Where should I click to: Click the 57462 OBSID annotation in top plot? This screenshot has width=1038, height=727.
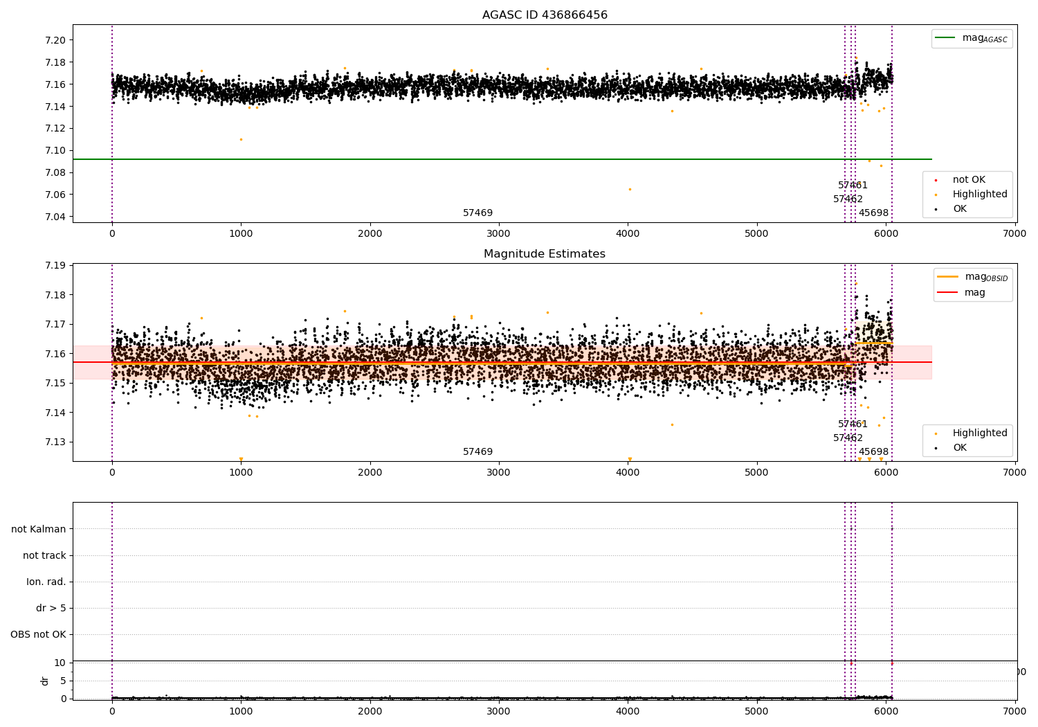pyautogui.click(x=848, y=199)
